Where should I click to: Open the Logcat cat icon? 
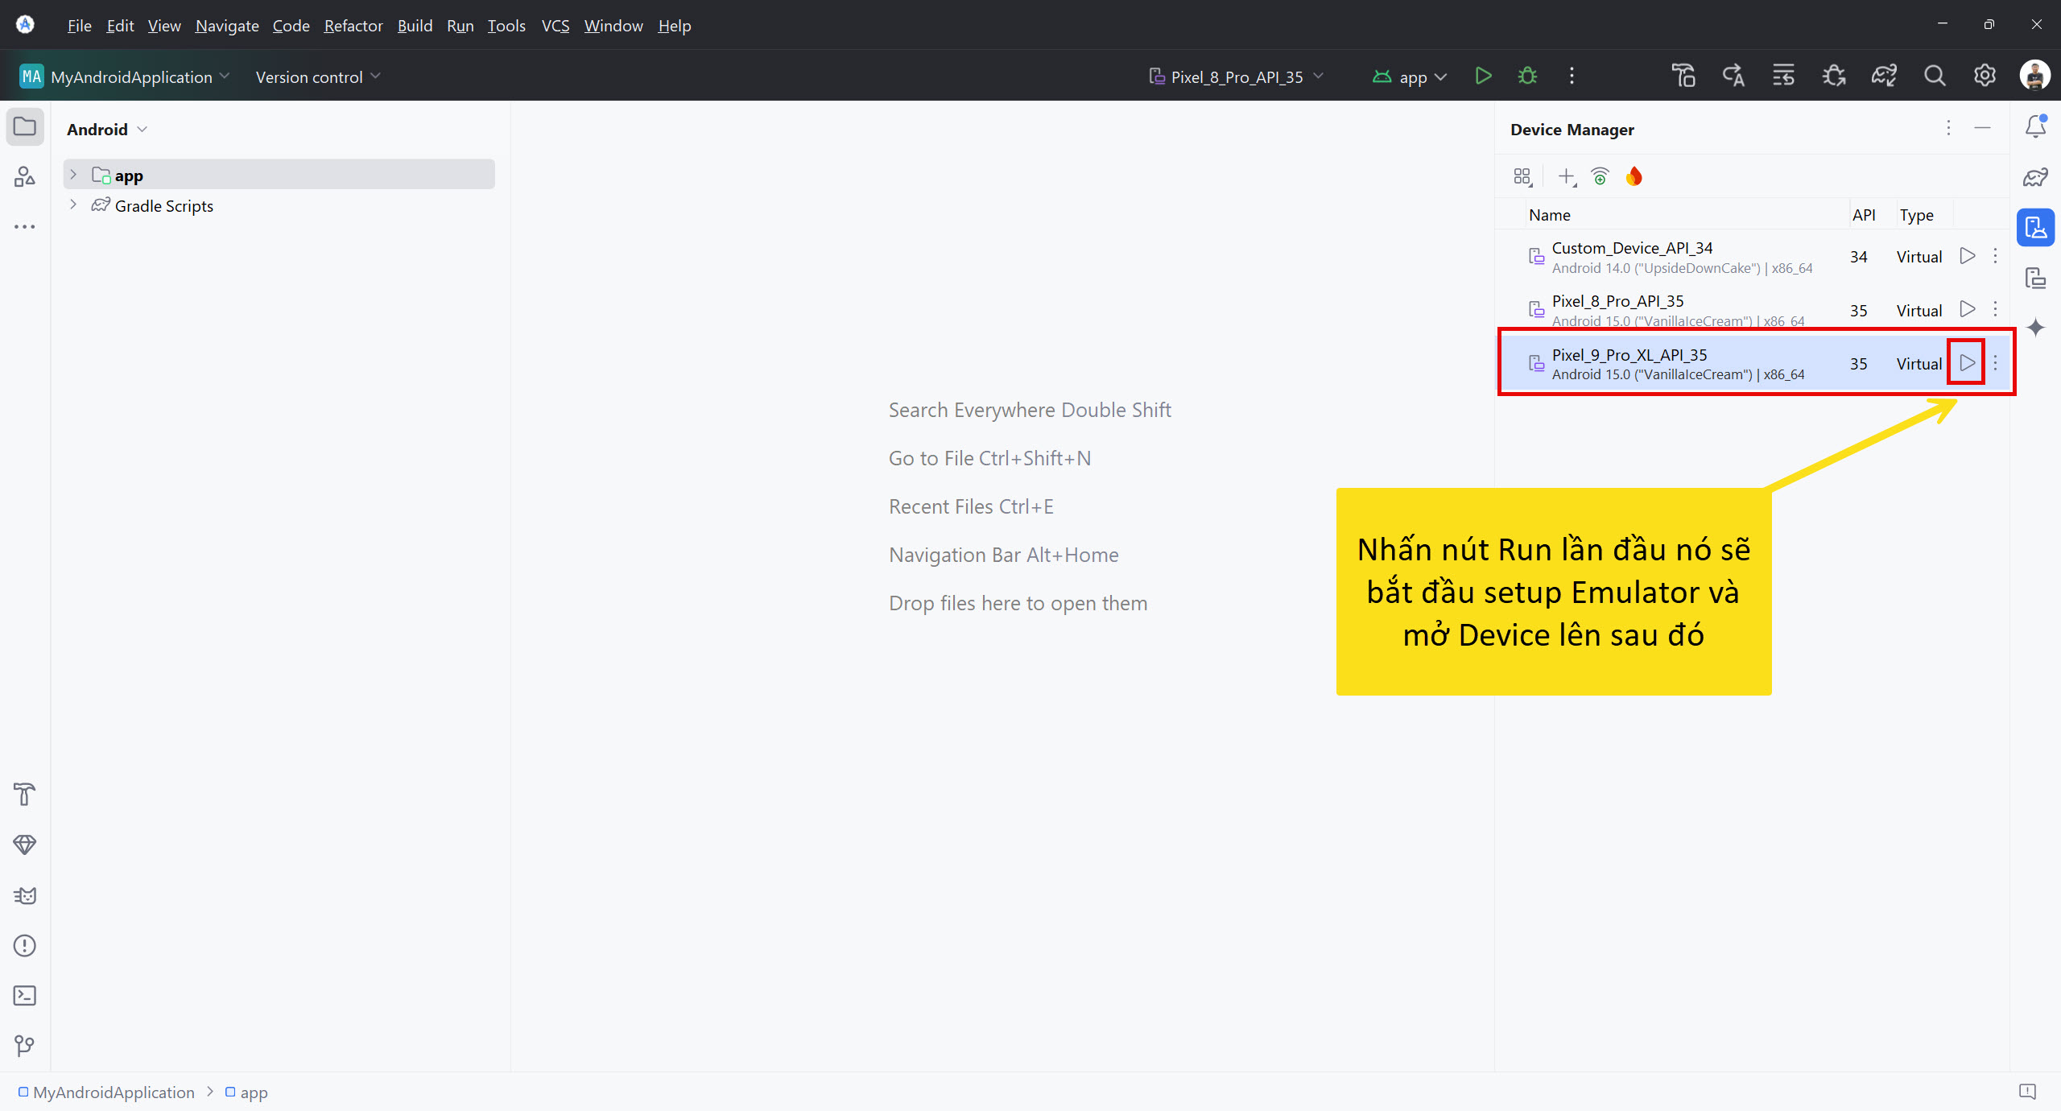tap(25, 895)
